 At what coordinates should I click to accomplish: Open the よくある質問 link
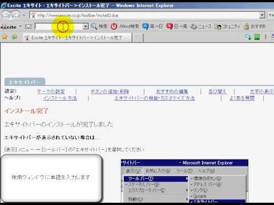(242, 98)
